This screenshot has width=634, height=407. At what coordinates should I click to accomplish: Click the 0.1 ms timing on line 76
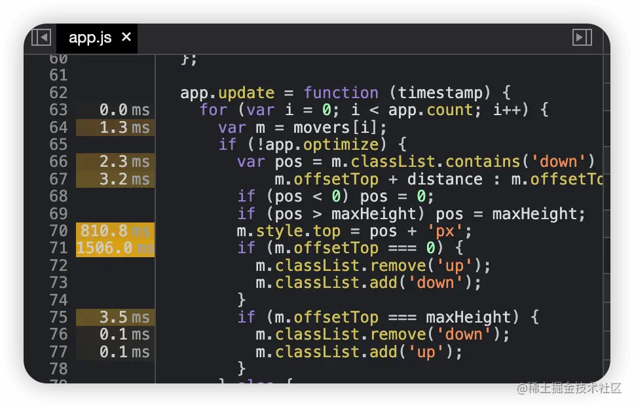(x=115, y=335)
